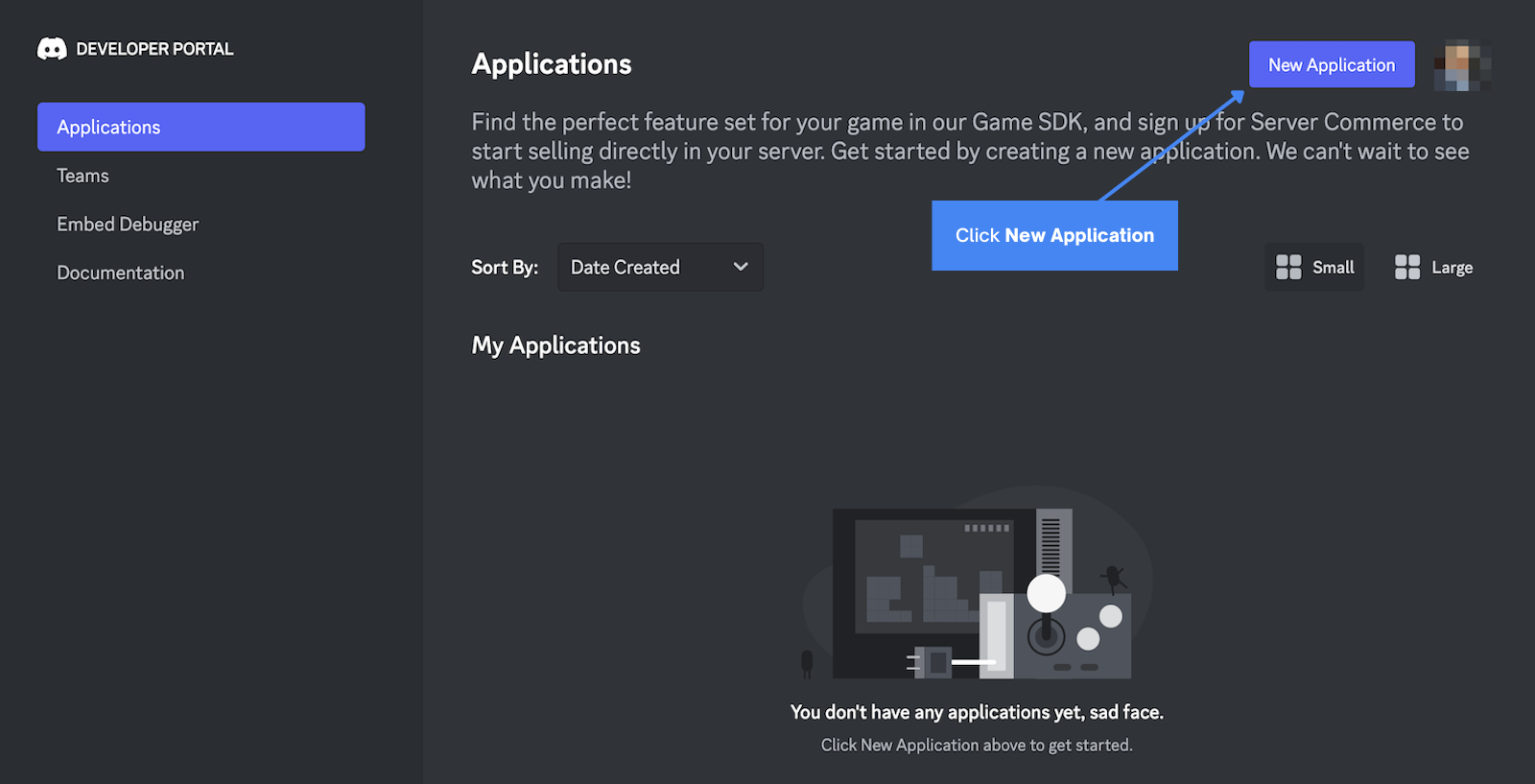Click the Discord logo in the sidebar
This screenshot has height=784, width=1535.
pyautogui.click(x=53, y=48)
